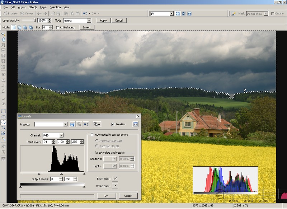Expand the Presets dropdown list

click(x=65, y=124)
